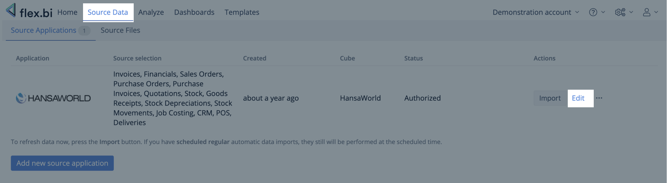
Task: Switch to the Source Files tab
Action: (x=120, y=30)
